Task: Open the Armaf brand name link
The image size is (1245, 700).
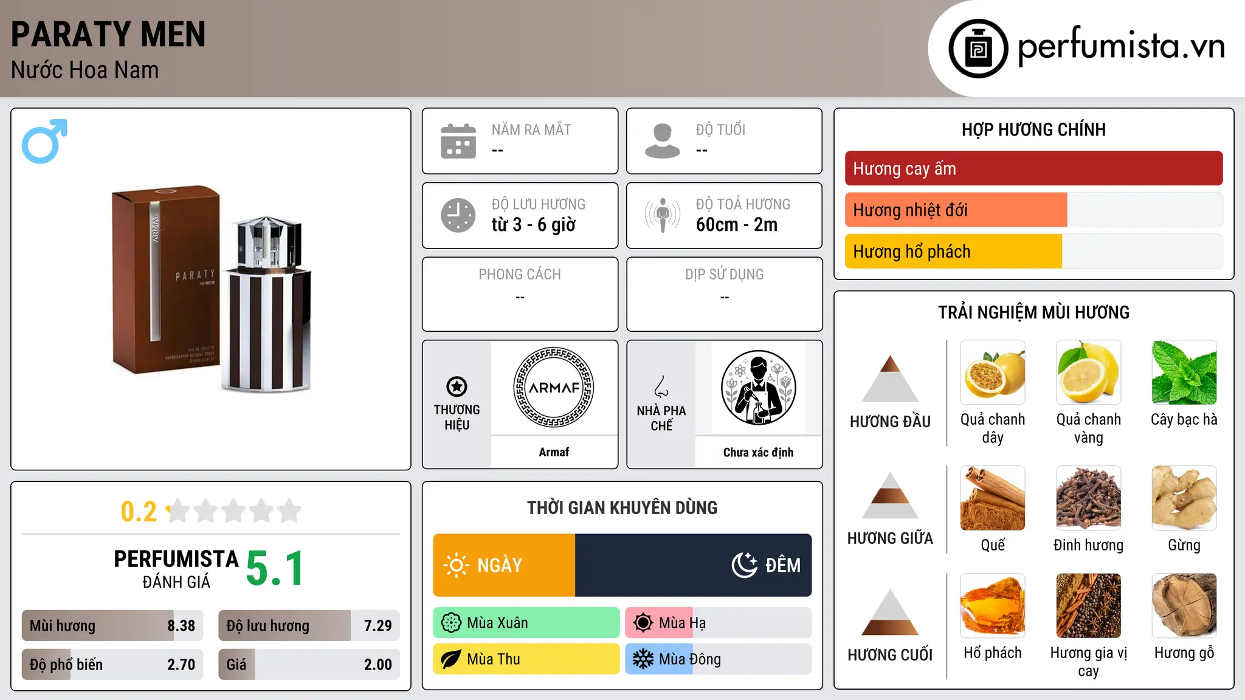Action: click(x=554, y=452)
